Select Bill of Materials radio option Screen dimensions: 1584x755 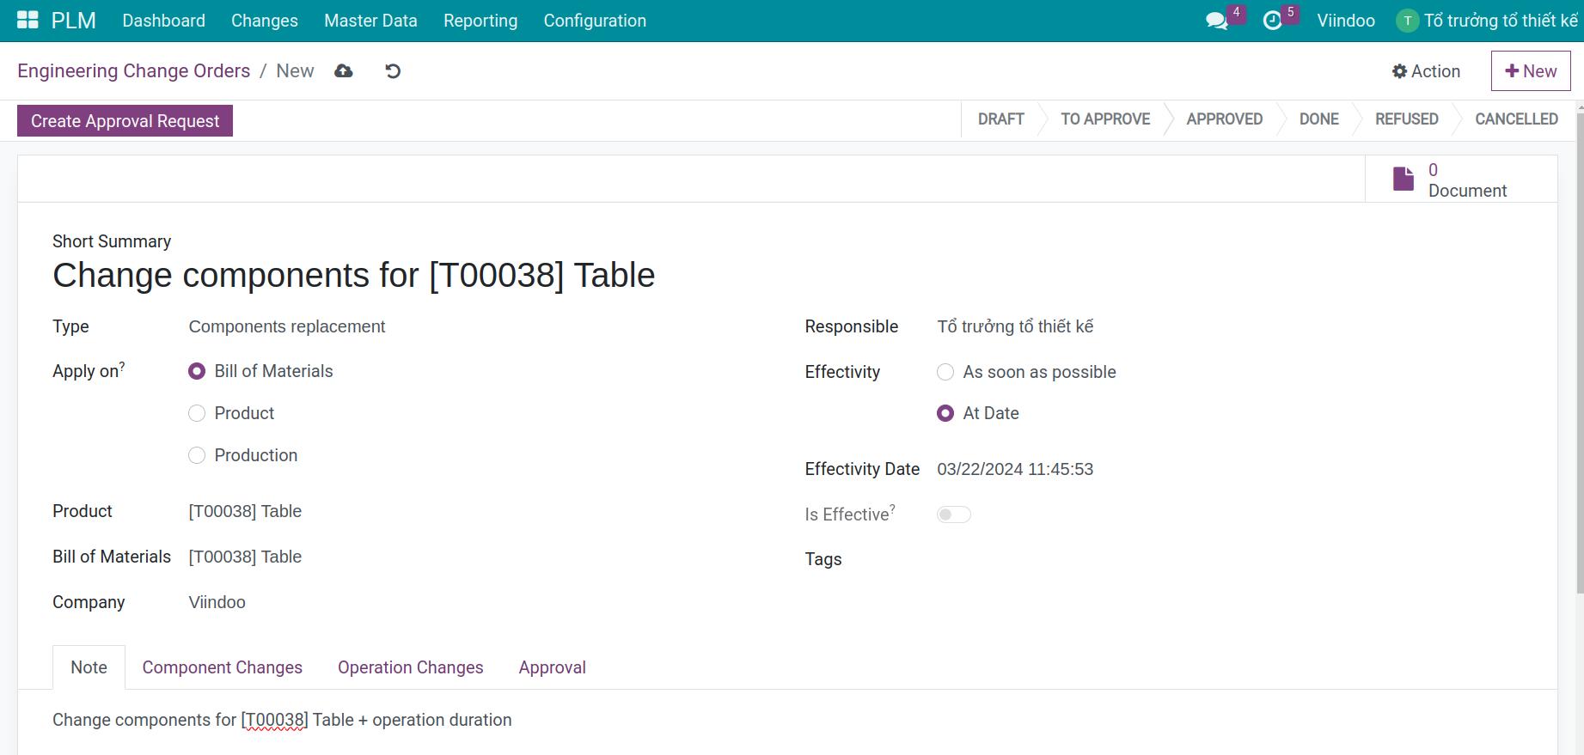tap(197, 371)
